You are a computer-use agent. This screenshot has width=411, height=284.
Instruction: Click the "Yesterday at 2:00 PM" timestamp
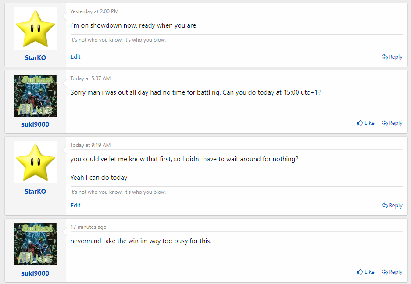point(95,11)
